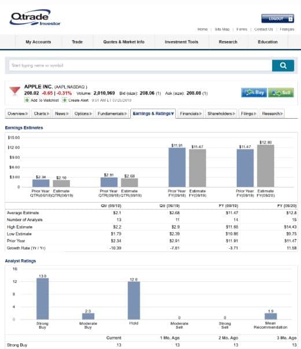Open Quotes & Market Info menu
This screenshot has height=349, width=301.
tap(123, 42)
